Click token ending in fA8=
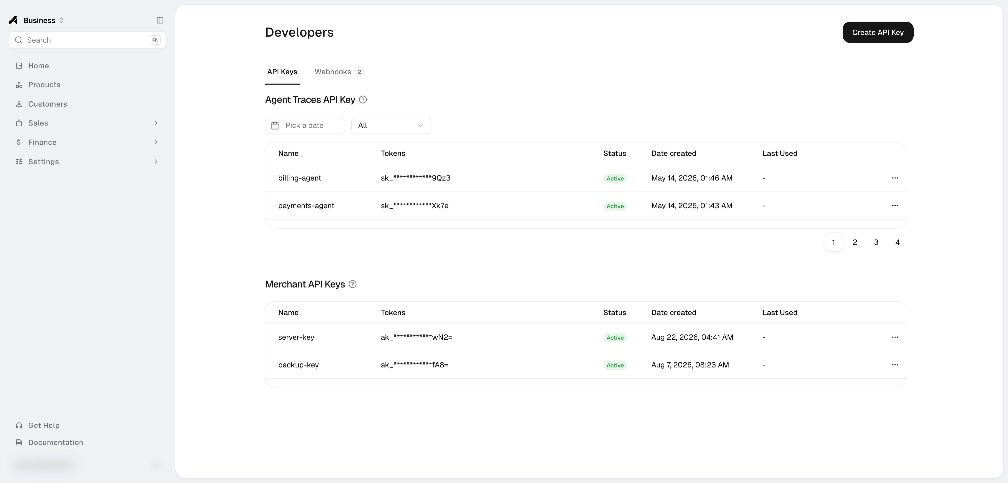This screenshot has height=483, width=1008. coord(414,365)
